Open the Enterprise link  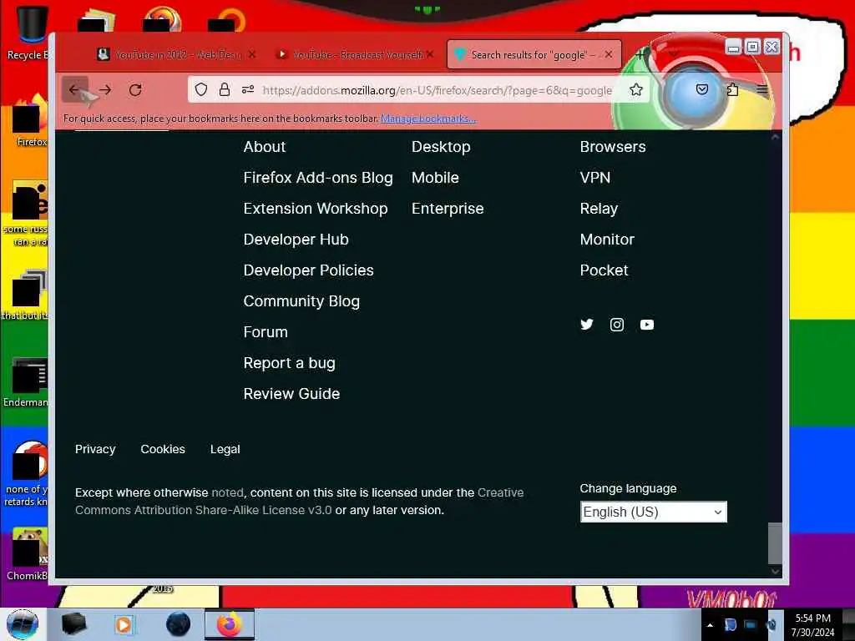click(x=448, y=209)
